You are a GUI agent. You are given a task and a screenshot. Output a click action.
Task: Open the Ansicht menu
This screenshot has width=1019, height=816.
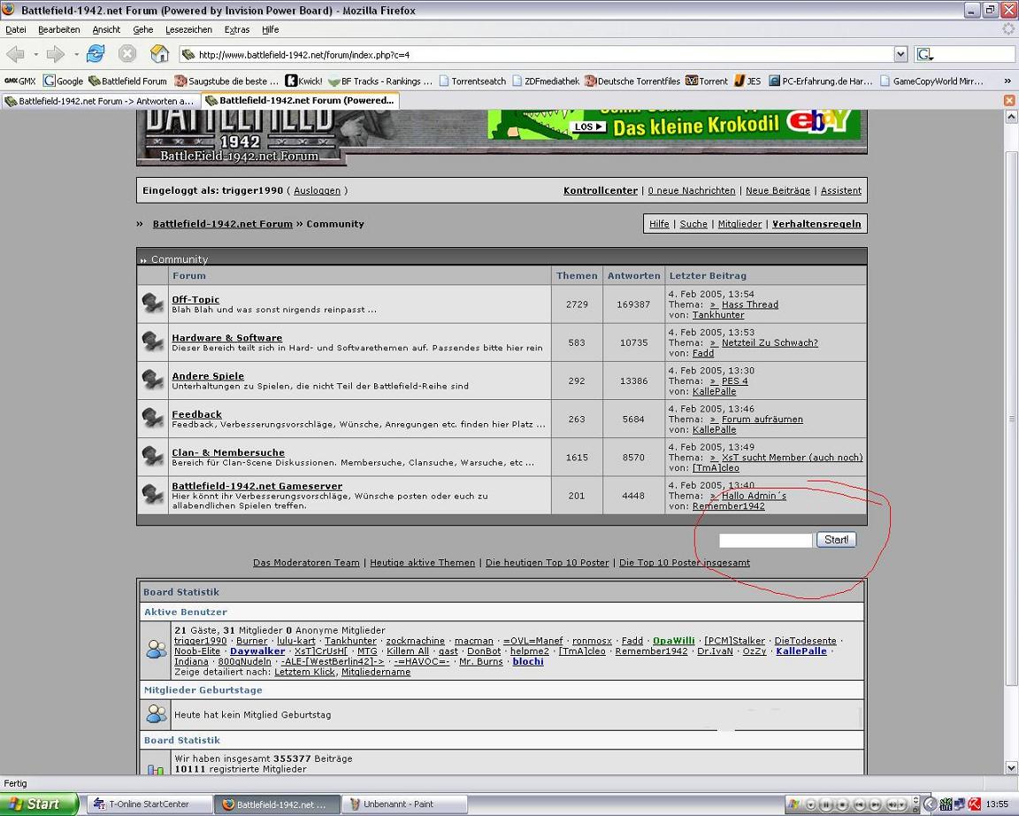(x=106, y=29)
